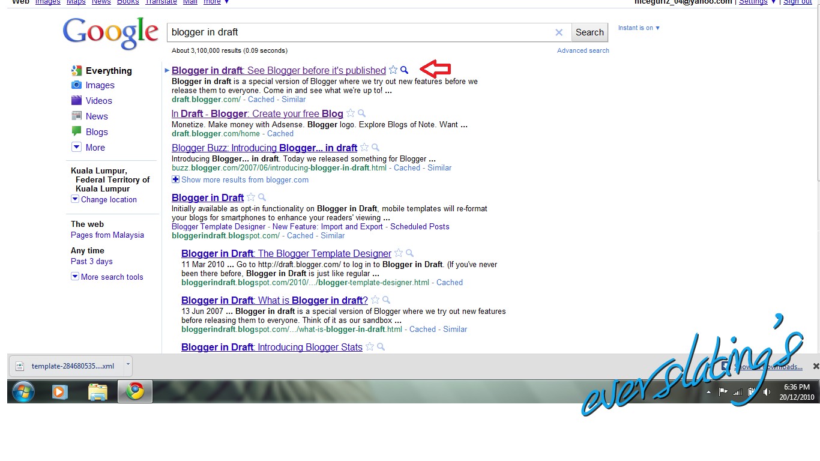The image size is (820, 461).
Task: Star the 'Blogger Template Designer' result
Action: click(x=399, y=253)
